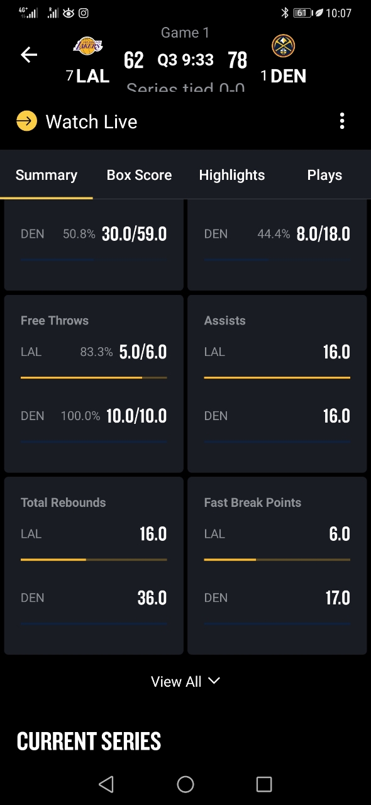Tap the Watch Live label
Viewport: 371px width, 805px height.
[x=91, y=121]
